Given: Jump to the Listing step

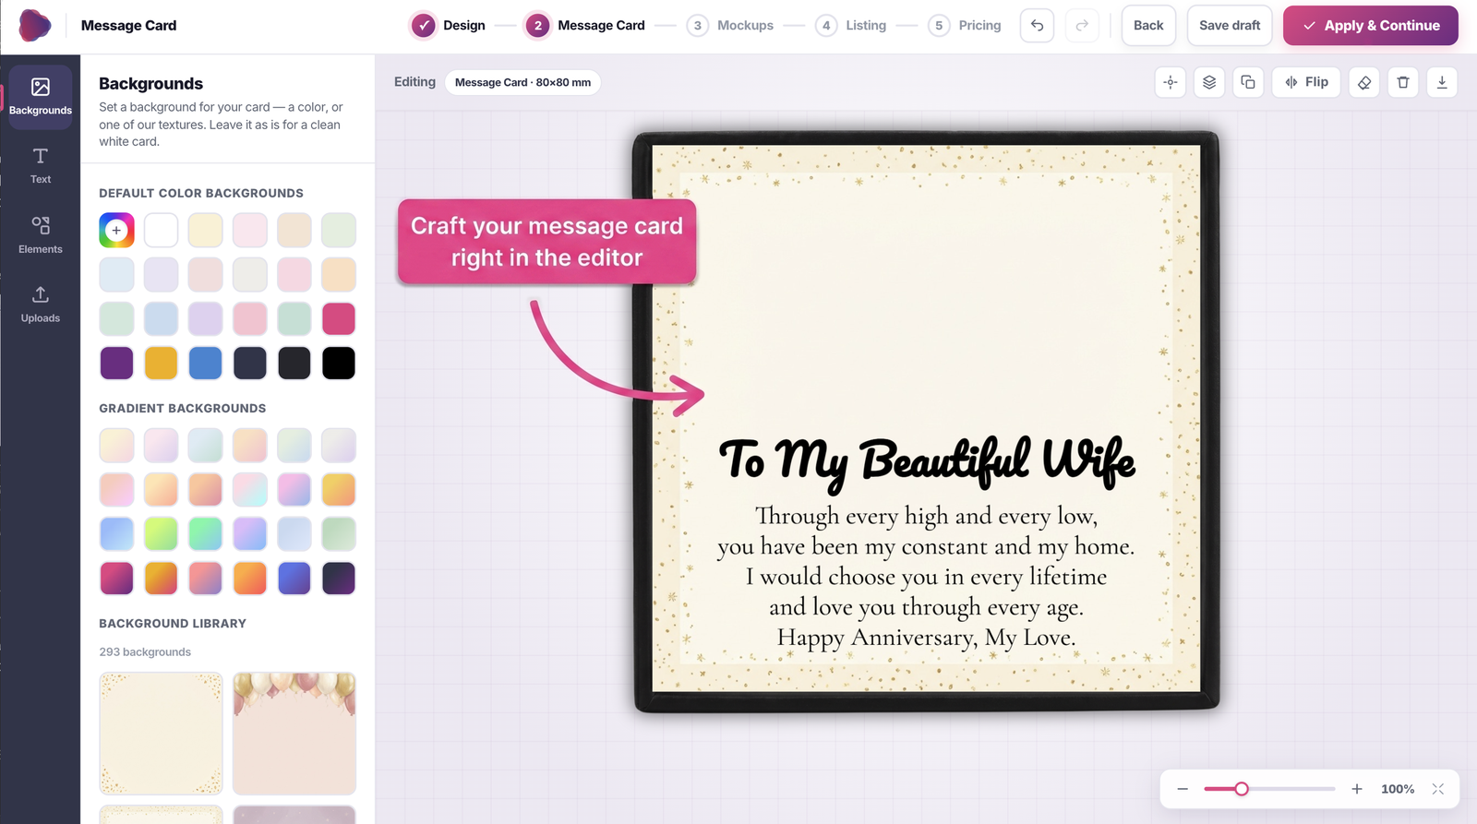Looking at the screenshot, I should point(851,25).
